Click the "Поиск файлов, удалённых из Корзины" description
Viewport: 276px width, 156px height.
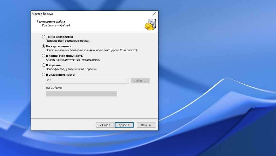71,69
